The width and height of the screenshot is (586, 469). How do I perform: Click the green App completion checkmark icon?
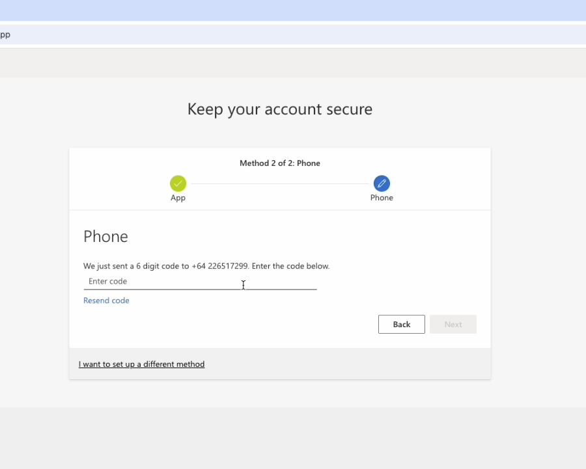[x=178, y=183]
